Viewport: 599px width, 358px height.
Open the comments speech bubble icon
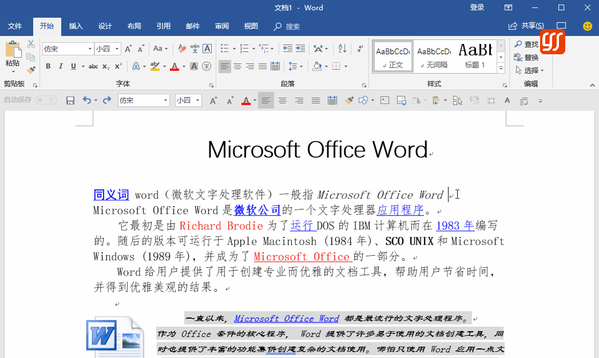pyautogui.click(x=561, y=26)
